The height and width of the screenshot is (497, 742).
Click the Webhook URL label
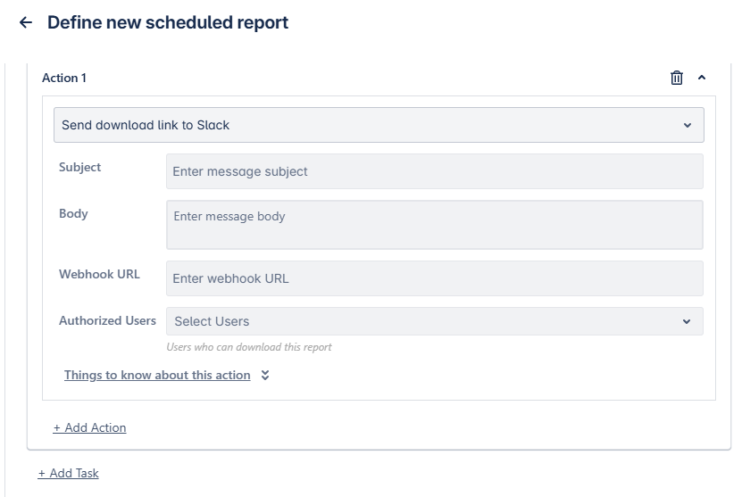coord(99,274)
